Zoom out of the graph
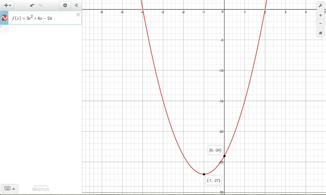The width and height of the screenshot is (326, 195). tap(320, 24)
